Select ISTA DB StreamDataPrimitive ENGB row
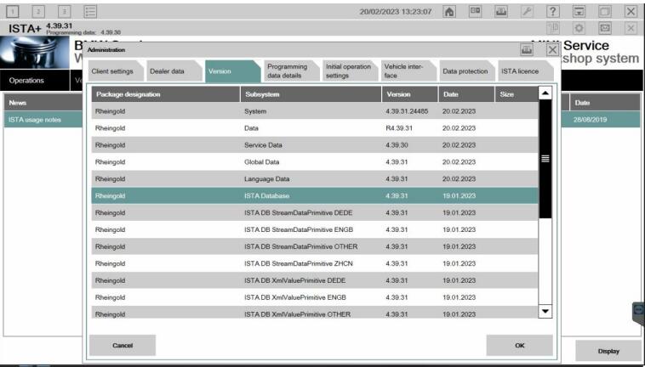 [x=315, y=229]
